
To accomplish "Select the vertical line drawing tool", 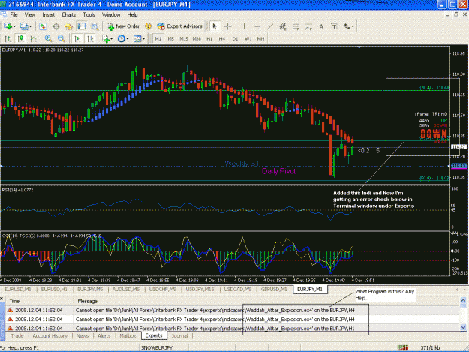I will (x=244, y=26).
